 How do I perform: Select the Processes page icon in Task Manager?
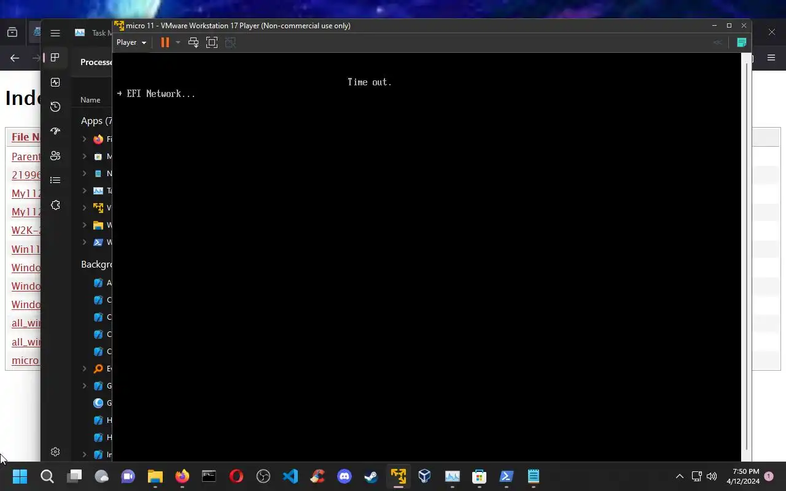[x=55, y=58]
